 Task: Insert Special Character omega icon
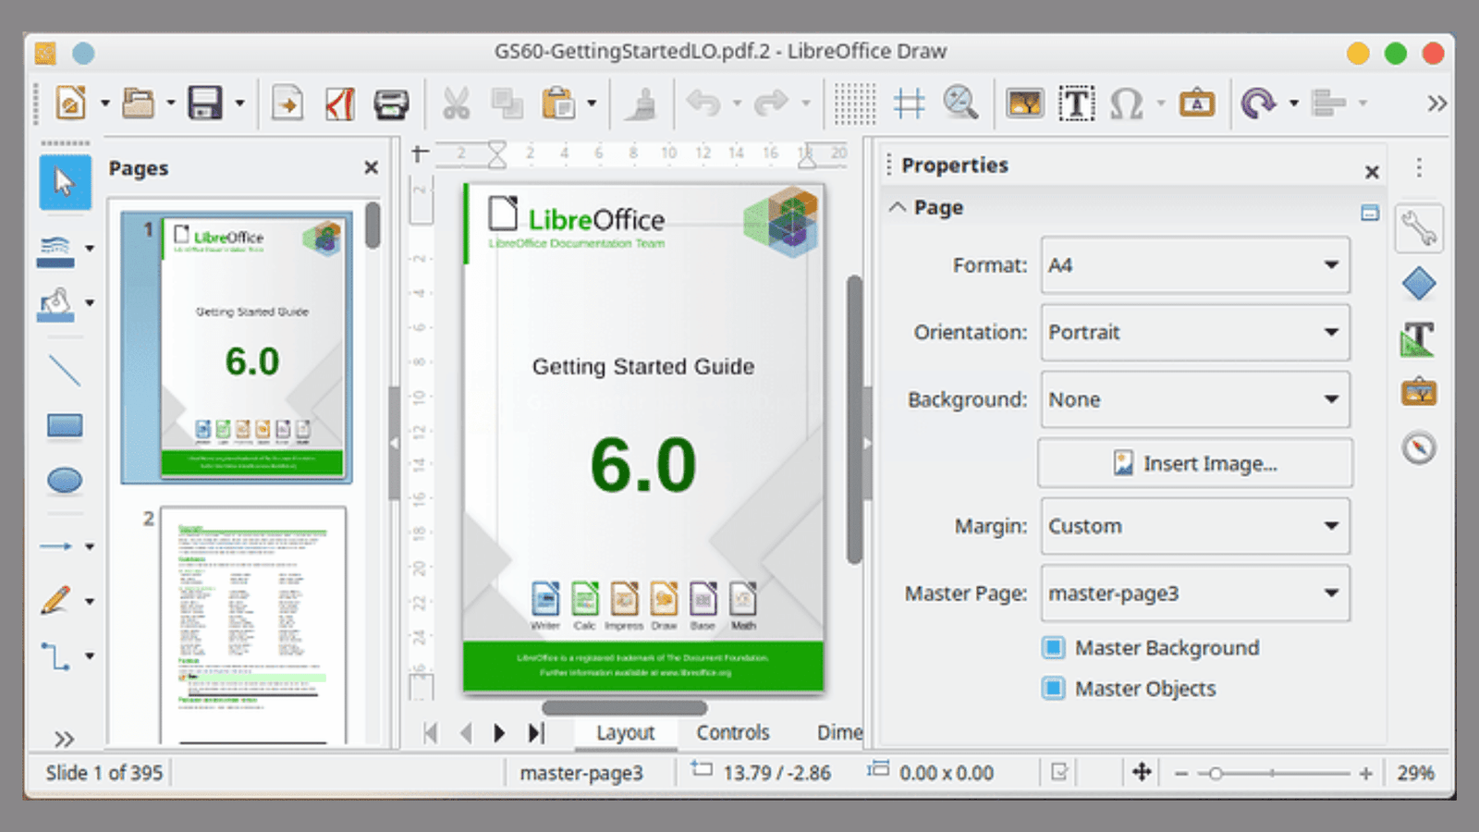click(1126, 104)
